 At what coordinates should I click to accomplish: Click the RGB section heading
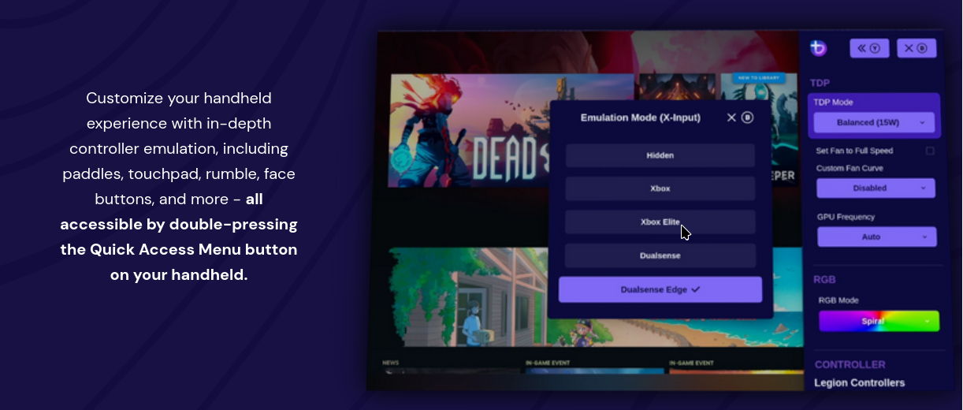click(824, 280)
